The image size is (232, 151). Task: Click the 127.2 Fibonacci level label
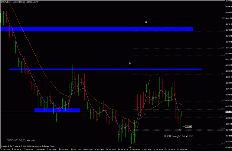click(222, 55)
